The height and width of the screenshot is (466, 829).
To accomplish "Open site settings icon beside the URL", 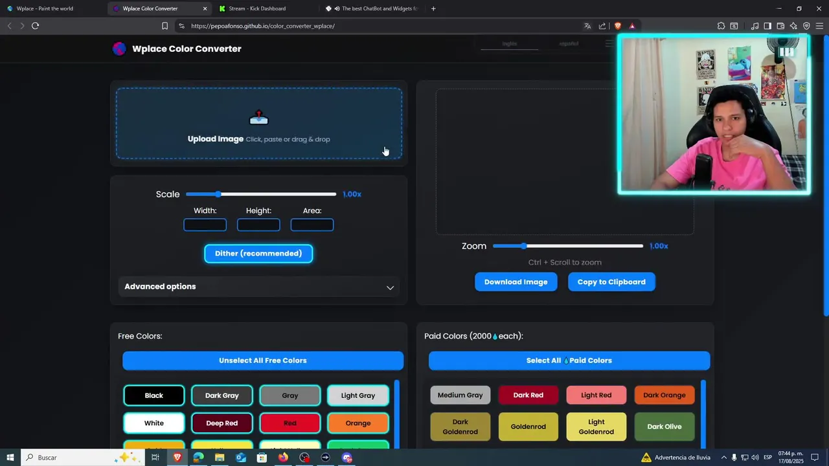I will click(181, 26).
